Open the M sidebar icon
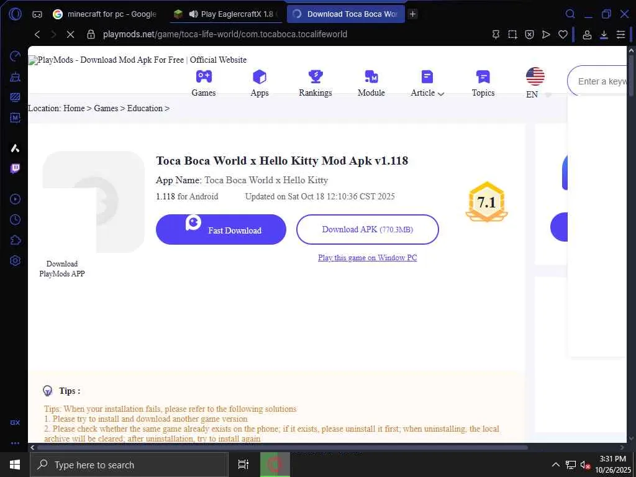Image resolution: width=636 pixels, height=477 pixels. point(15,117)
